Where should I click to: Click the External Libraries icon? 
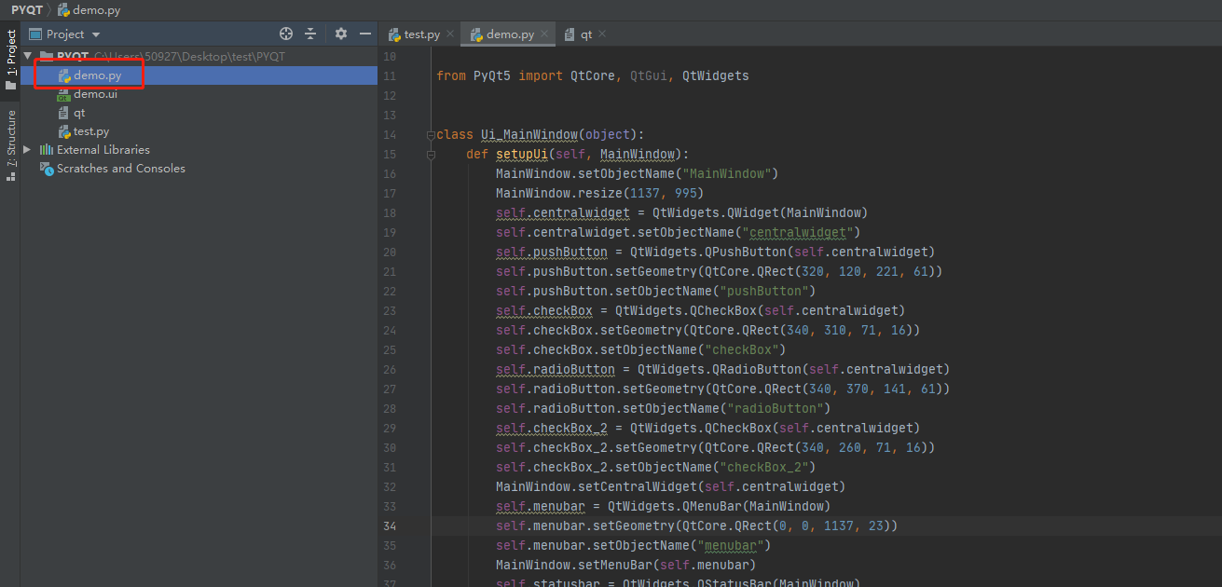pyautogui.click(x=46, y=150)
